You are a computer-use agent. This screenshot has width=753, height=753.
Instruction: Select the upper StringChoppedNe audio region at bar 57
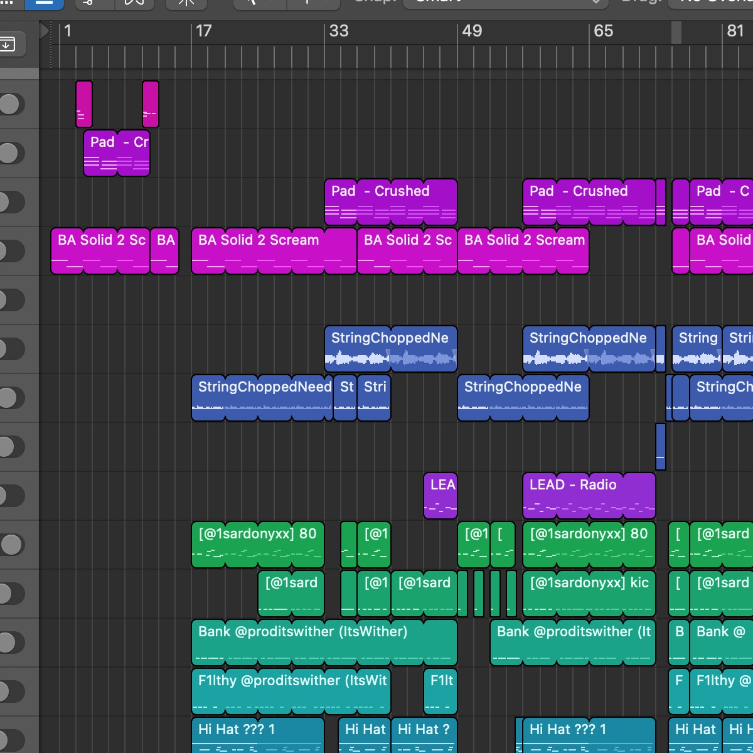589,349
